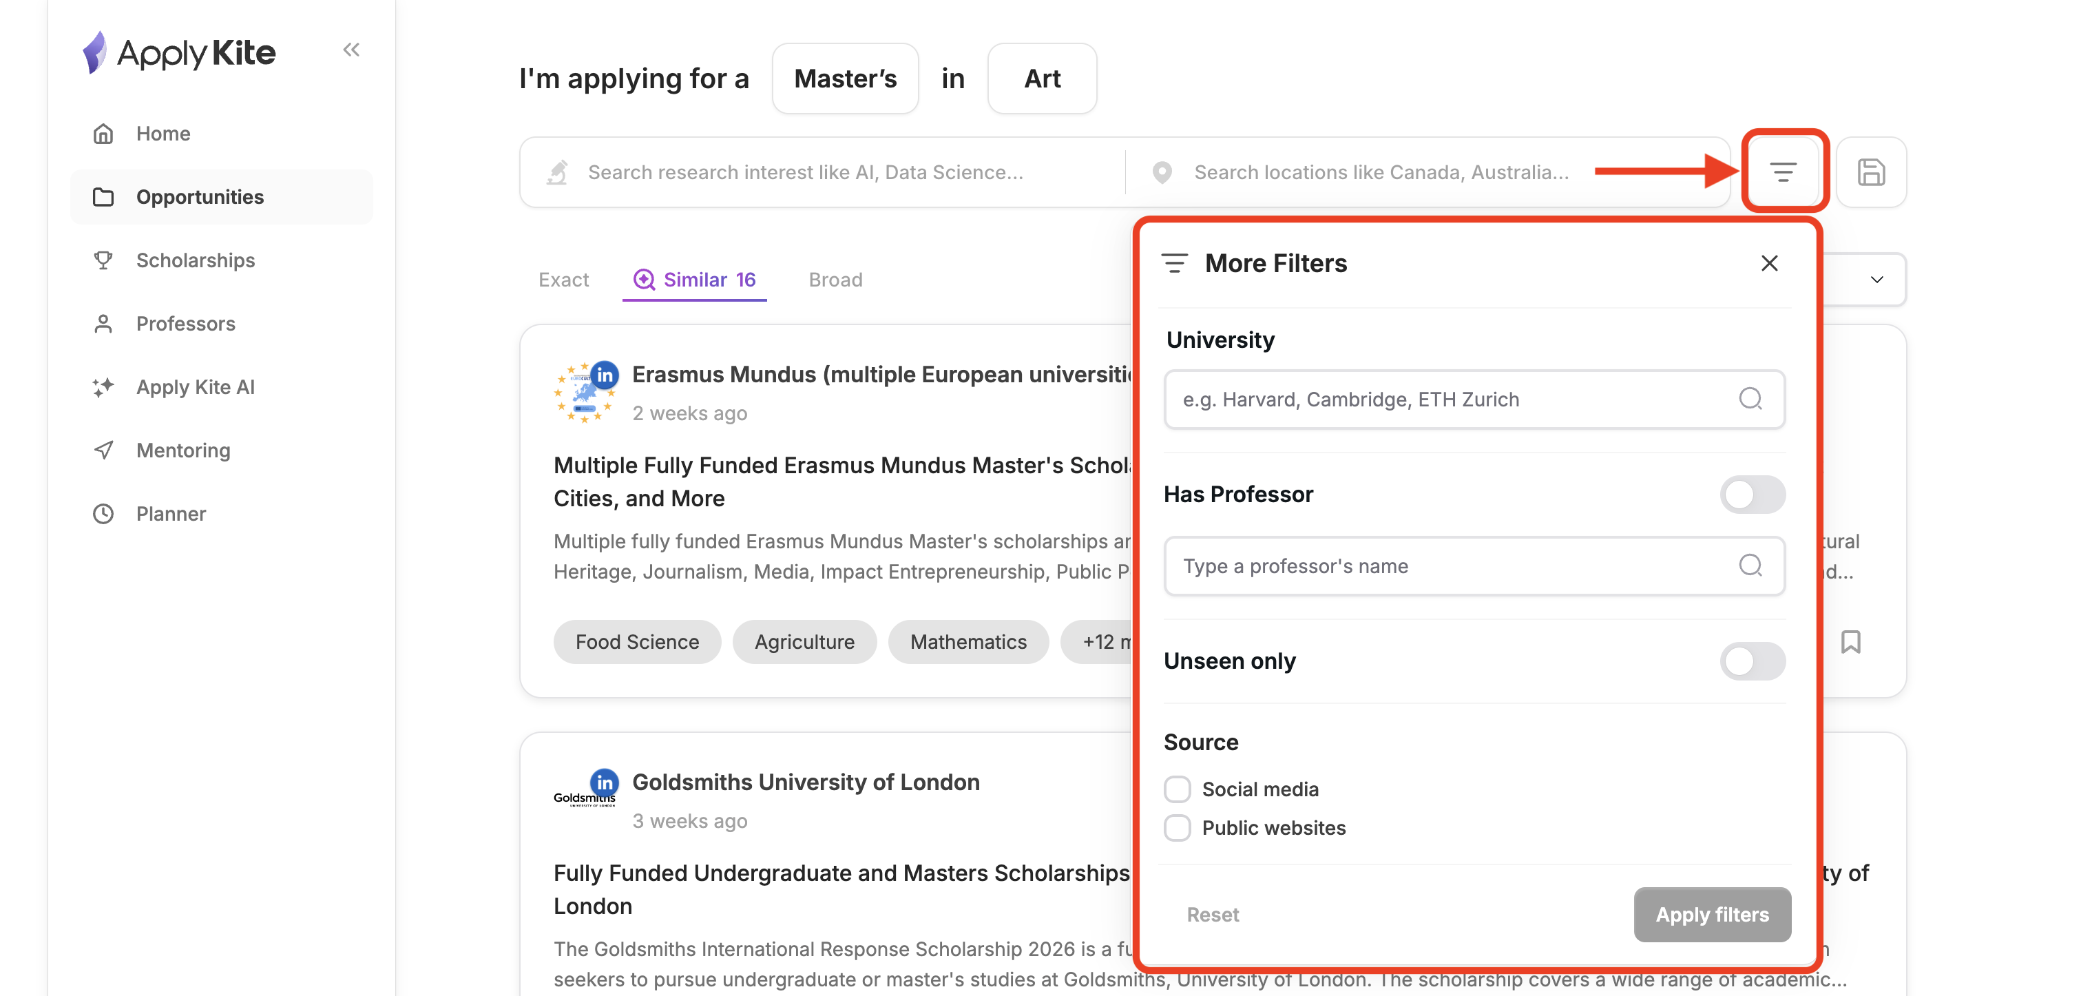Click the save search floppy icon
This screenshot has width=2081, height=996.
(x=1870, y=172)
